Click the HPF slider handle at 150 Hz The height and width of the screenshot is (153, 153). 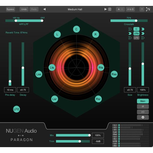(16, 21)
